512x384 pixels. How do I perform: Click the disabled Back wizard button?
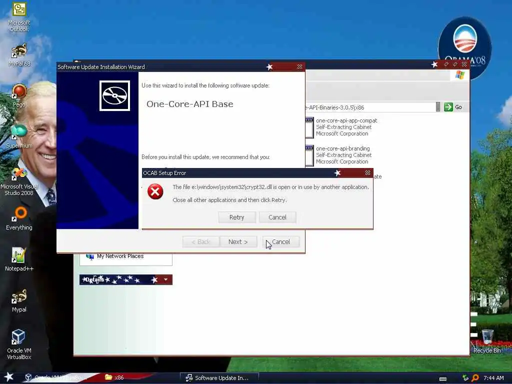(x=201, y=242)
